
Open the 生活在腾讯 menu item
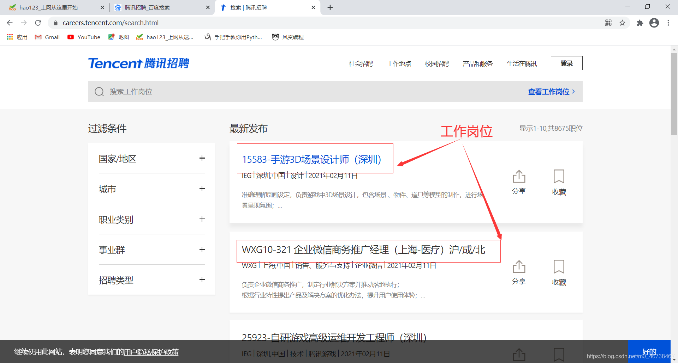click(x=522, y=63)
